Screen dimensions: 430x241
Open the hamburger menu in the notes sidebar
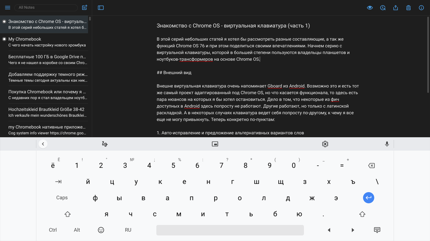8,7
